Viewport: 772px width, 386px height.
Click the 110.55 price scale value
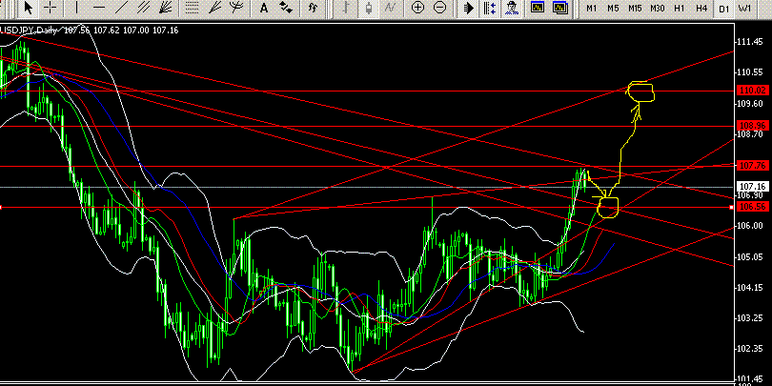point(751,72)
